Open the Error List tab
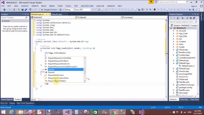This screenshot has width=204, height=115. (x=4, y=103)
